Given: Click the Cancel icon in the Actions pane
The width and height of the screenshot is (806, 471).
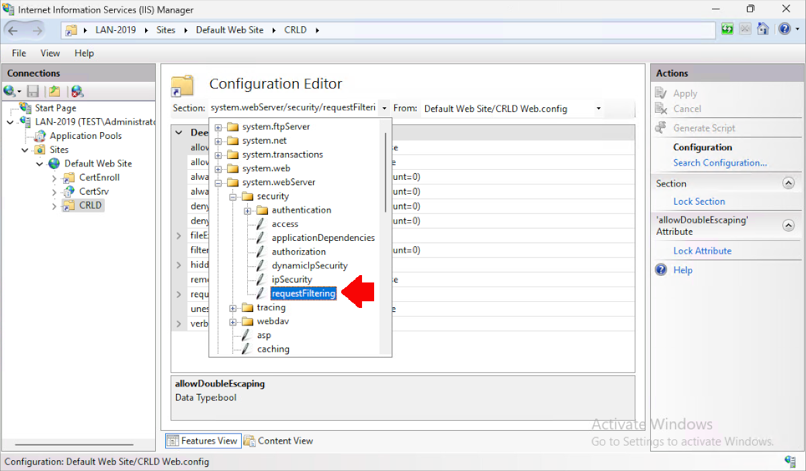Looking at the screenshot, I should (662, 109).
